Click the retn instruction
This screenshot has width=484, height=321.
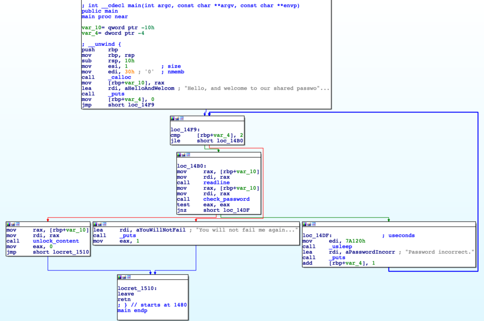[x=124, y=299]
